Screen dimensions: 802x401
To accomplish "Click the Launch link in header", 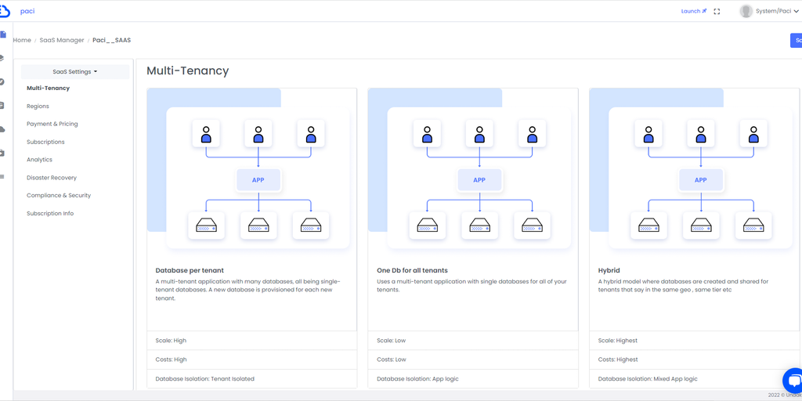I will 693,11.
